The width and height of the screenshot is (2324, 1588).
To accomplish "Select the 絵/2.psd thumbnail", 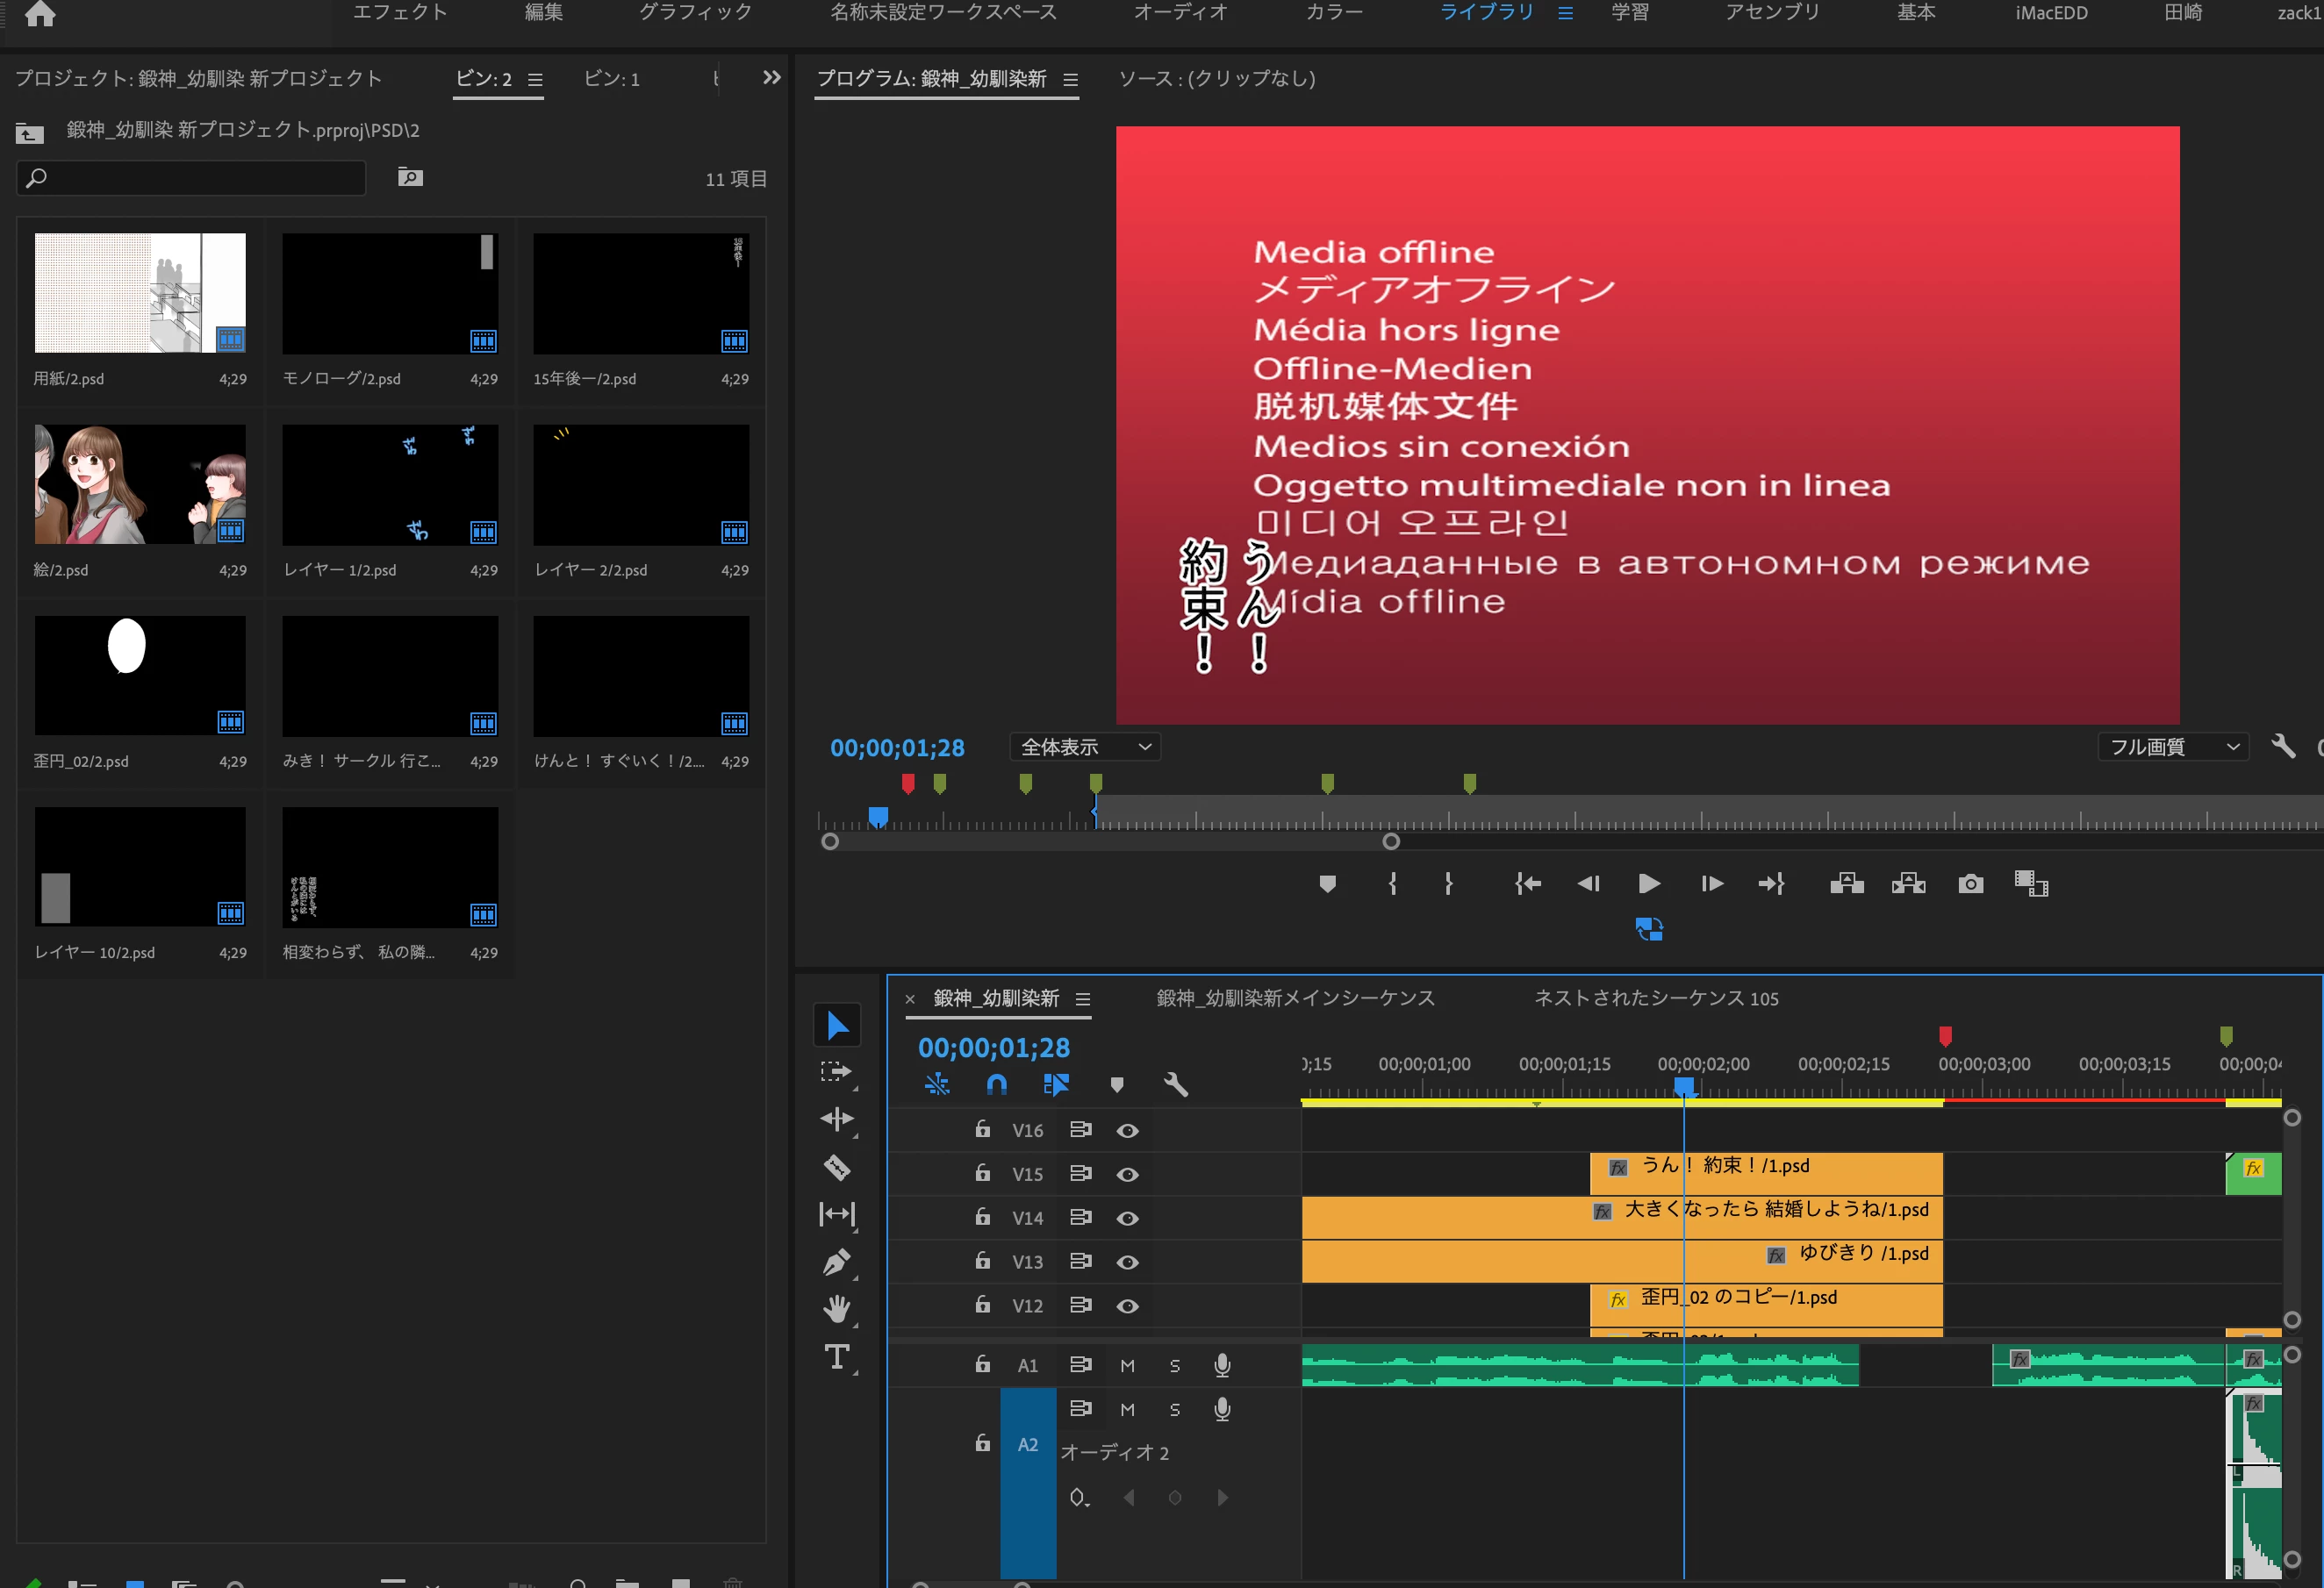I will [x=140, y=484].
